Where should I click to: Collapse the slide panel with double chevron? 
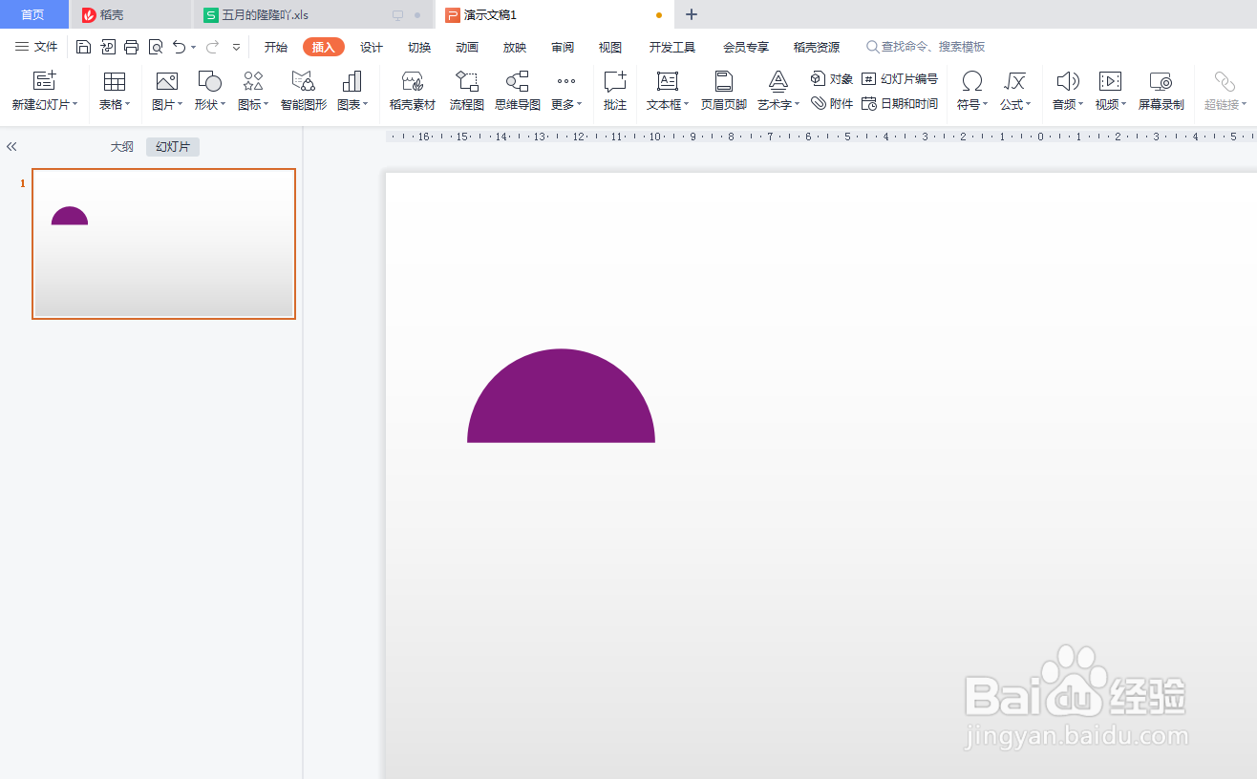(11, 147)
